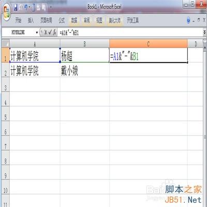Open Excel help with the blue question icon

[188, 20]
